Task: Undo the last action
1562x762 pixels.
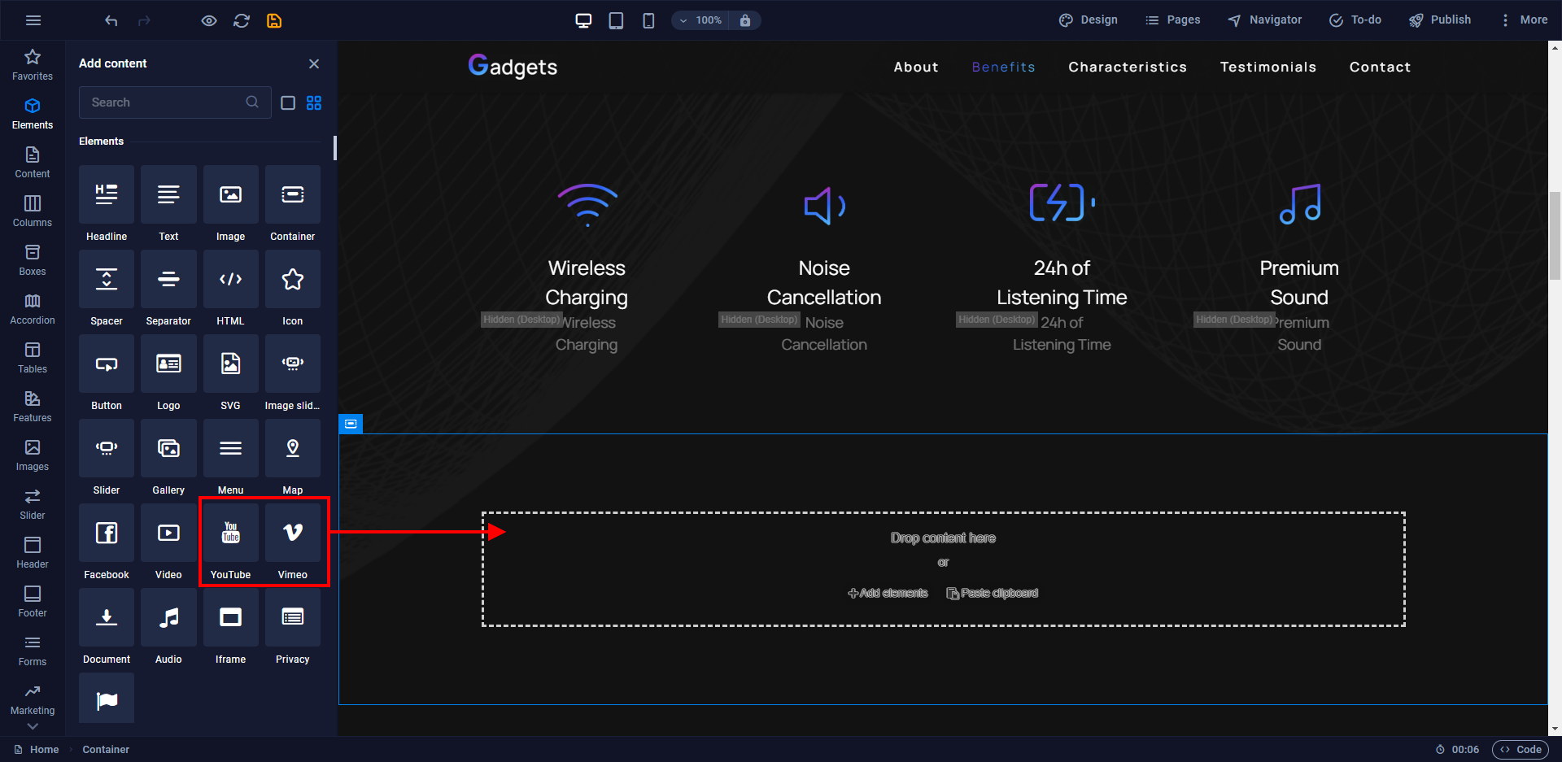Action: click(111, 20)
